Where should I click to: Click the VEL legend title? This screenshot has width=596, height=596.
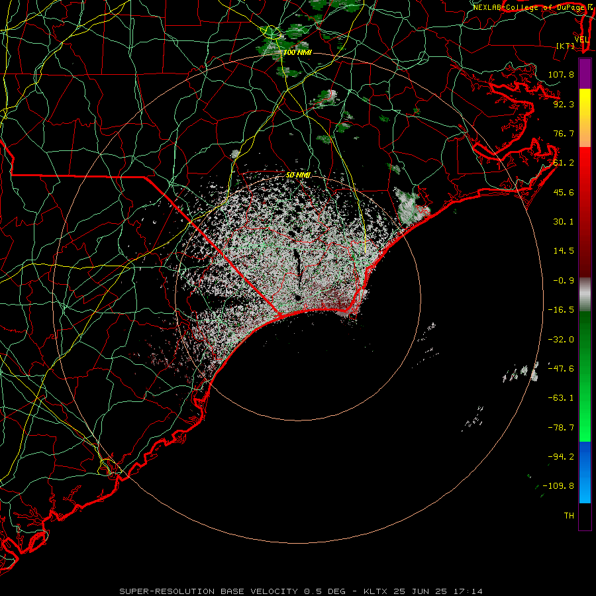click(581, 39)
